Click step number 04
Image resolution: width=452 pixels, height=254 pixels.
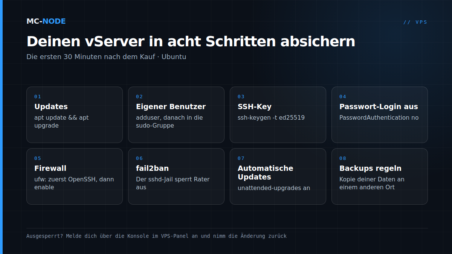click(x=343, y=97)
